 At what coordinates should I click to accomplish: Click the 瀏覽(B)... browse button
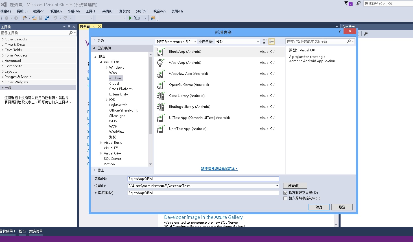(x=295, y=186)
